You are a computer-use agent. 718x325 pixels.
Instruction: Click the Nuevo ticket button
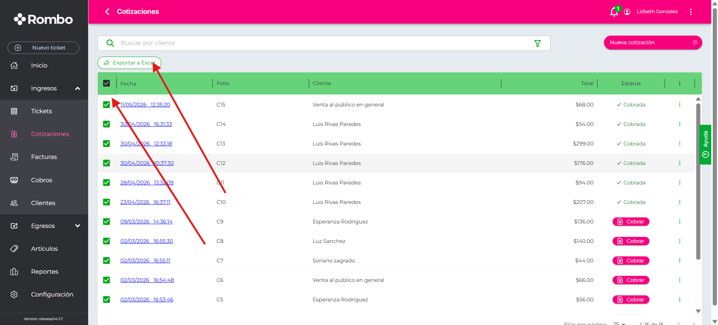[43, 48]
